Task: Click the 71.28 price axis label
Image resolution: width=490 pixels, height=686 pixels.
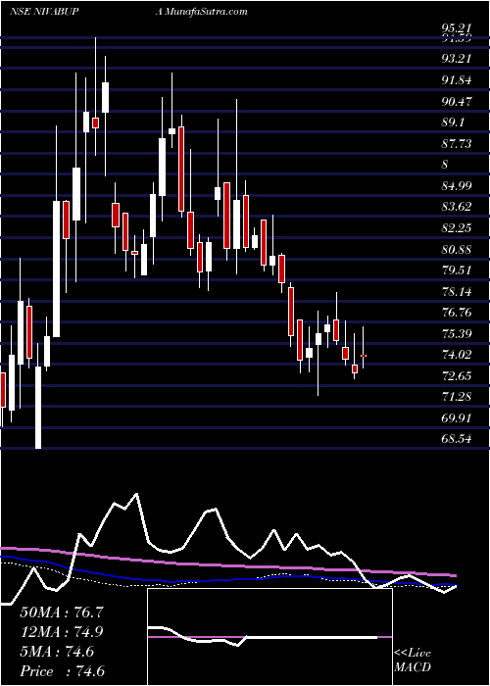Action: point(457,397)
